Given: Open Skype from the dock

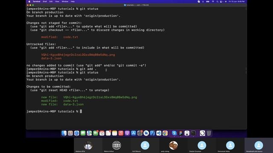Looking at the screenshot, I should click(174, 133).
